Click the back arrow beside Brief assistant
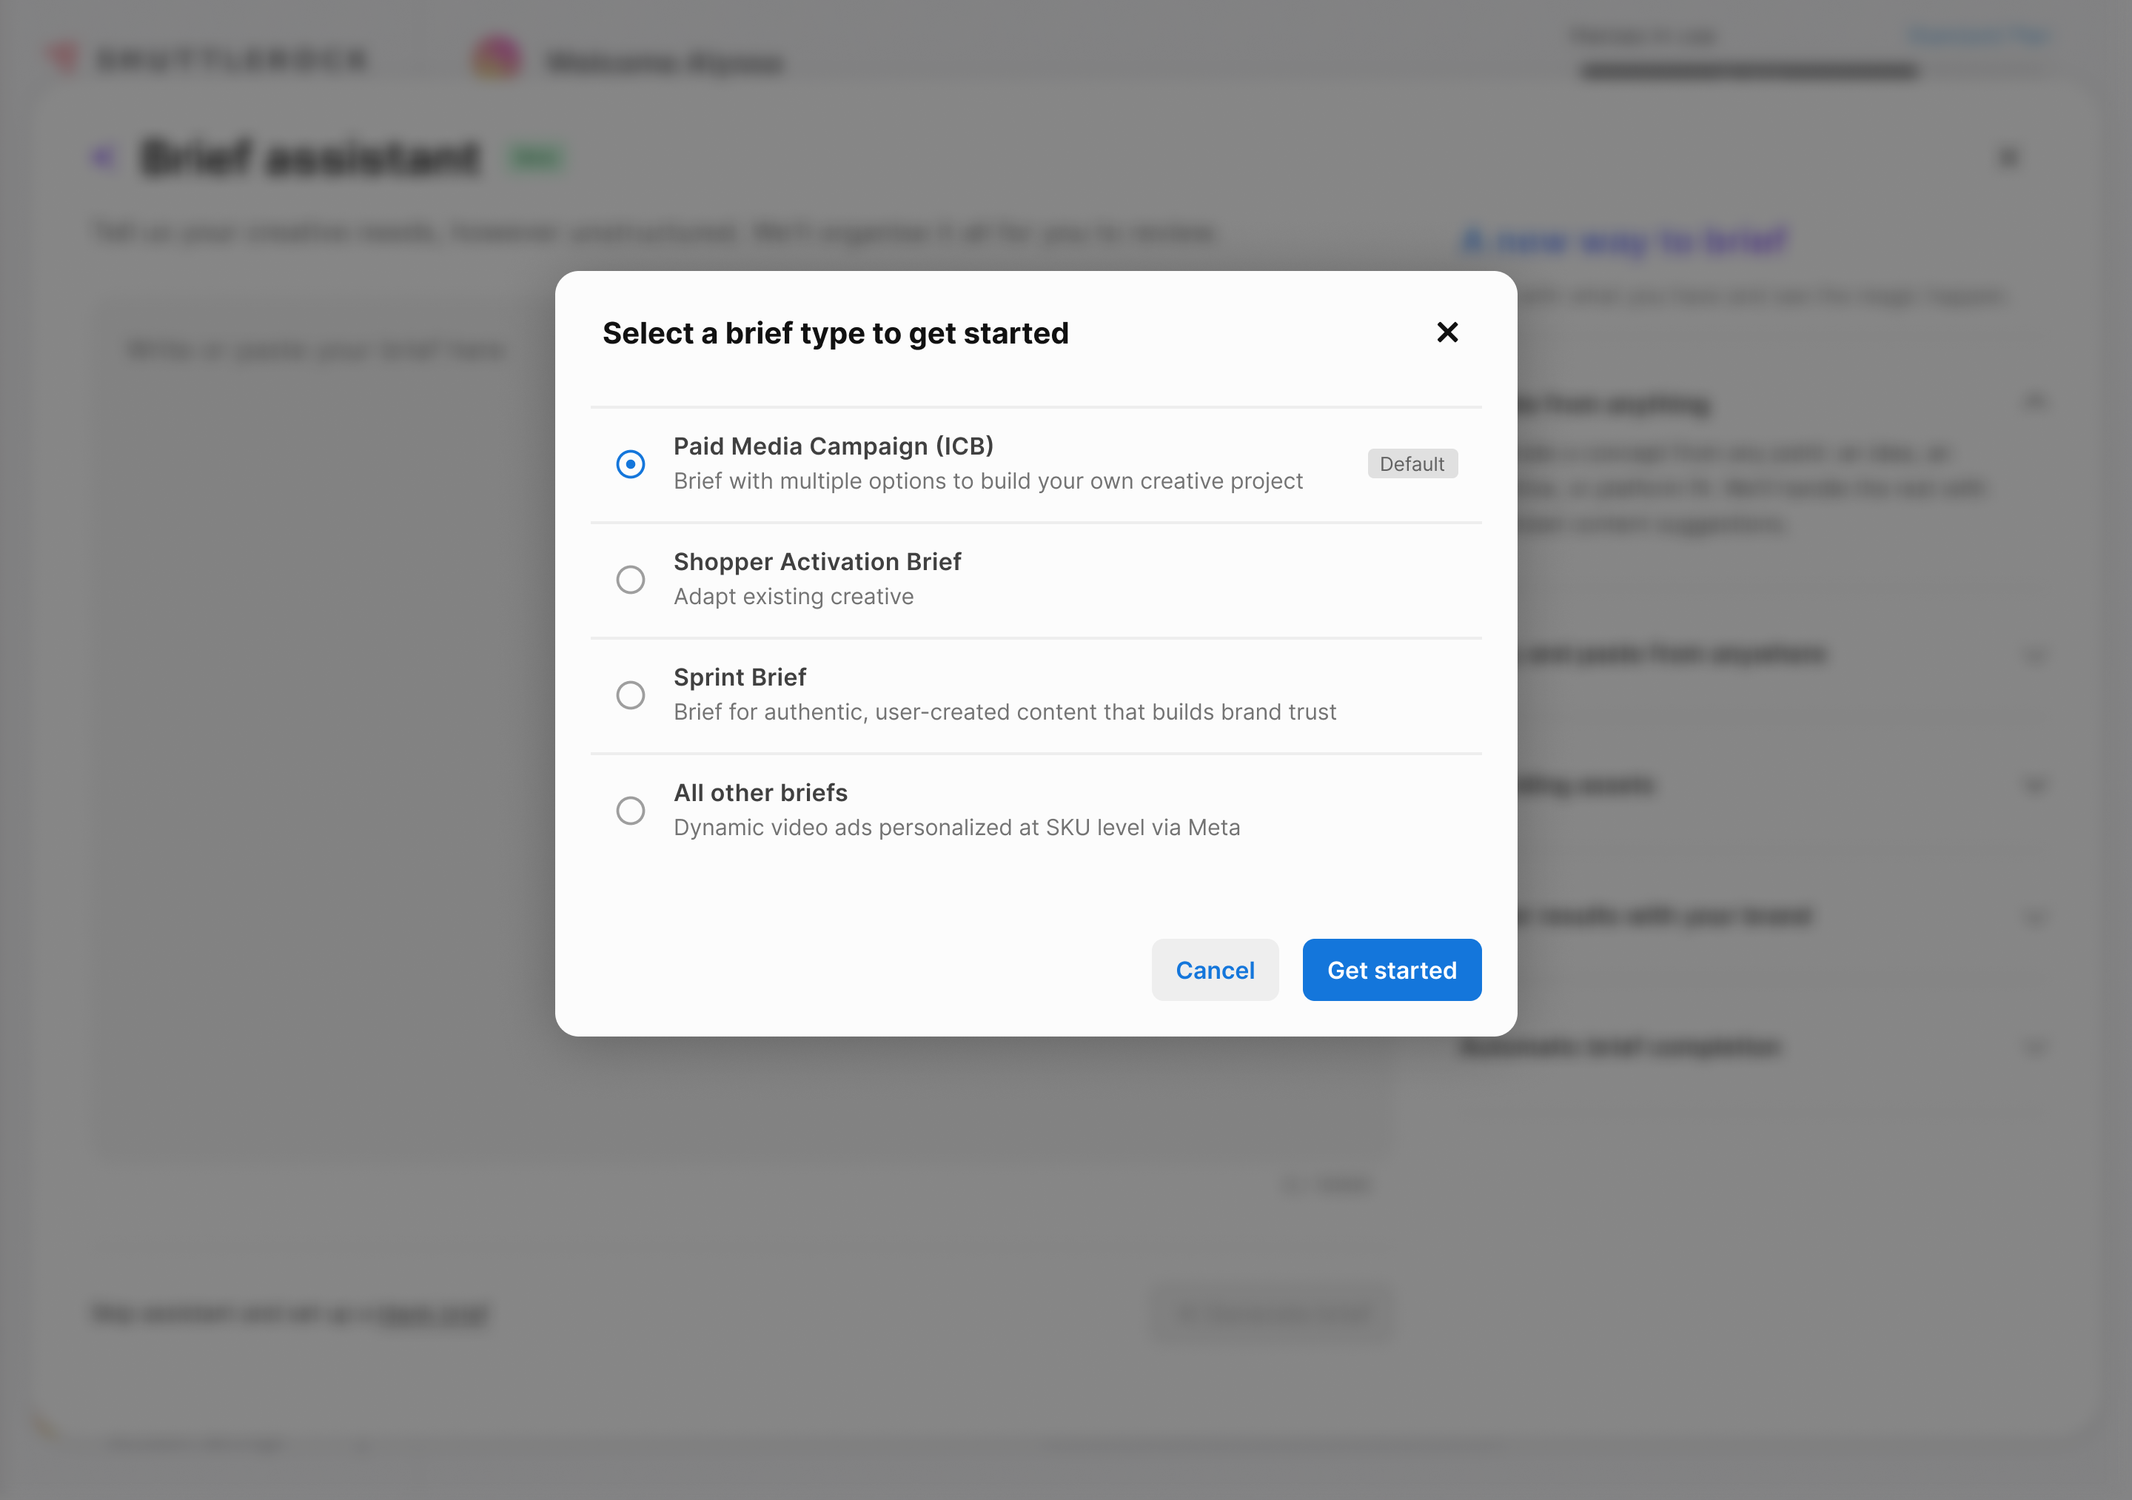Viewport: 2132px width, 1500px height. point(104,157)
